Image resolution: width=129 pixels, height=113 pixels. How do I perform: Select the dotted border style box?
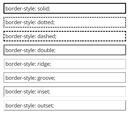coord(65,22)
